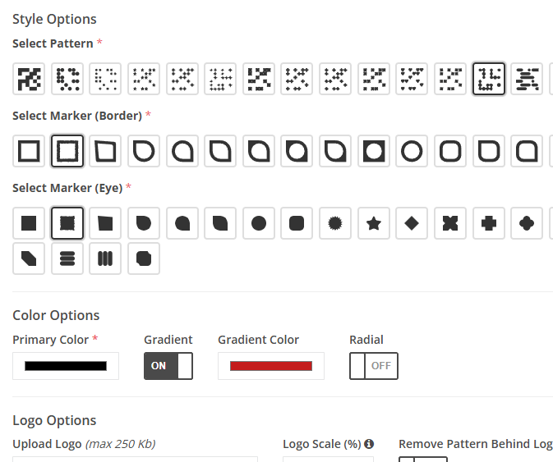Viewport: 553px width, 462px height.
Task: Select the sunburst jagged circle eye marker
Action: (x=335, y=223)
